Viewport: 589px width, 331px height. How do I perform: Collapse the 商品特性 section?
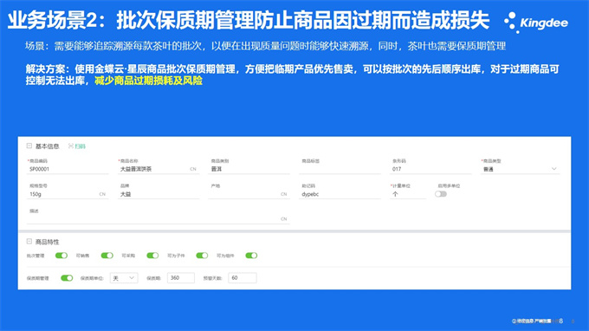(29, 241)
